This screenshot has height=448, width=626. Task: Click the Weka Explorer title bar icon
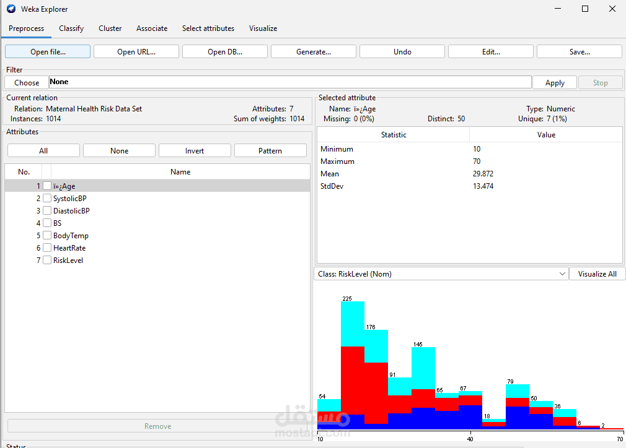tap(11, 9)
